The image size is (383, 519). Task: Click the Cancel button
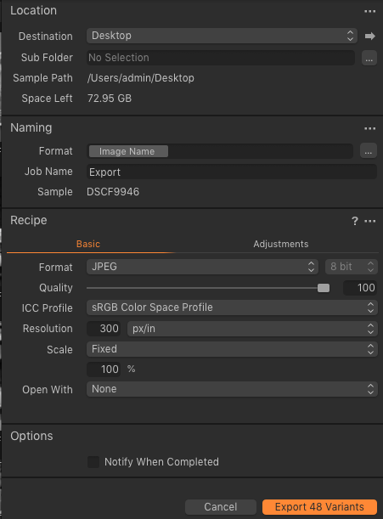click(221, 507)
